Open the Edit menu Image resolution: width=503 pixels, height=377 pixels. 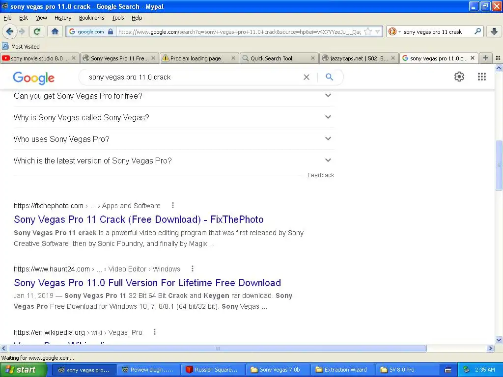click(24, 18)
